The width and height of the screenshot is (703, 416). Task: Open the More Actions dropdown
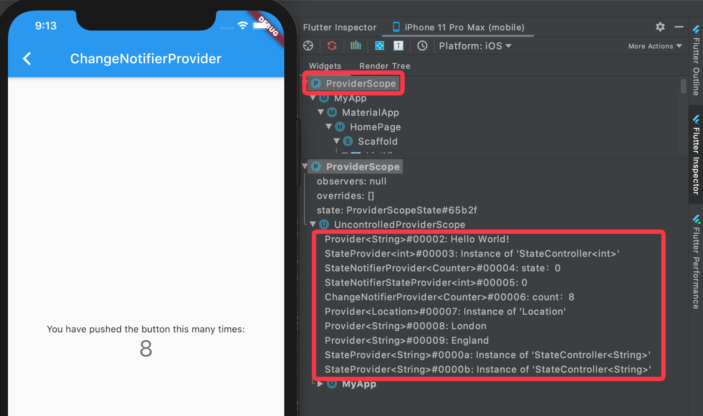pos(655,46)
